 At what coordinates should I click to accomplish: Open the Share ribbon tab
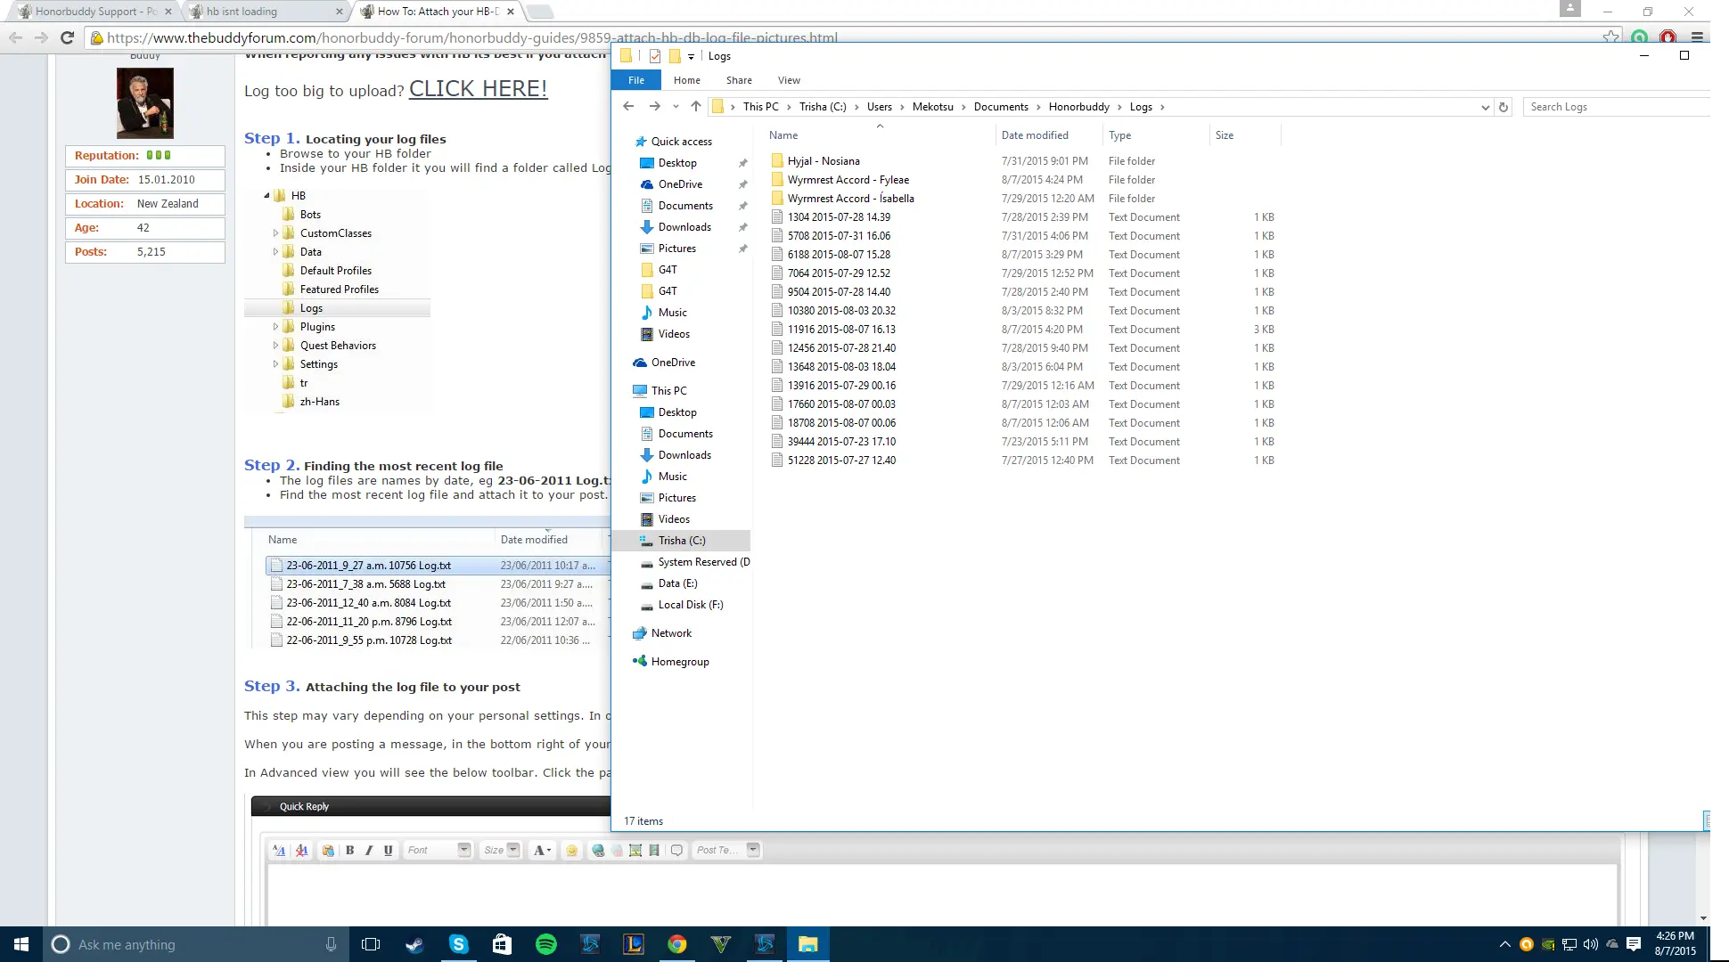click(x=739, y=80)
